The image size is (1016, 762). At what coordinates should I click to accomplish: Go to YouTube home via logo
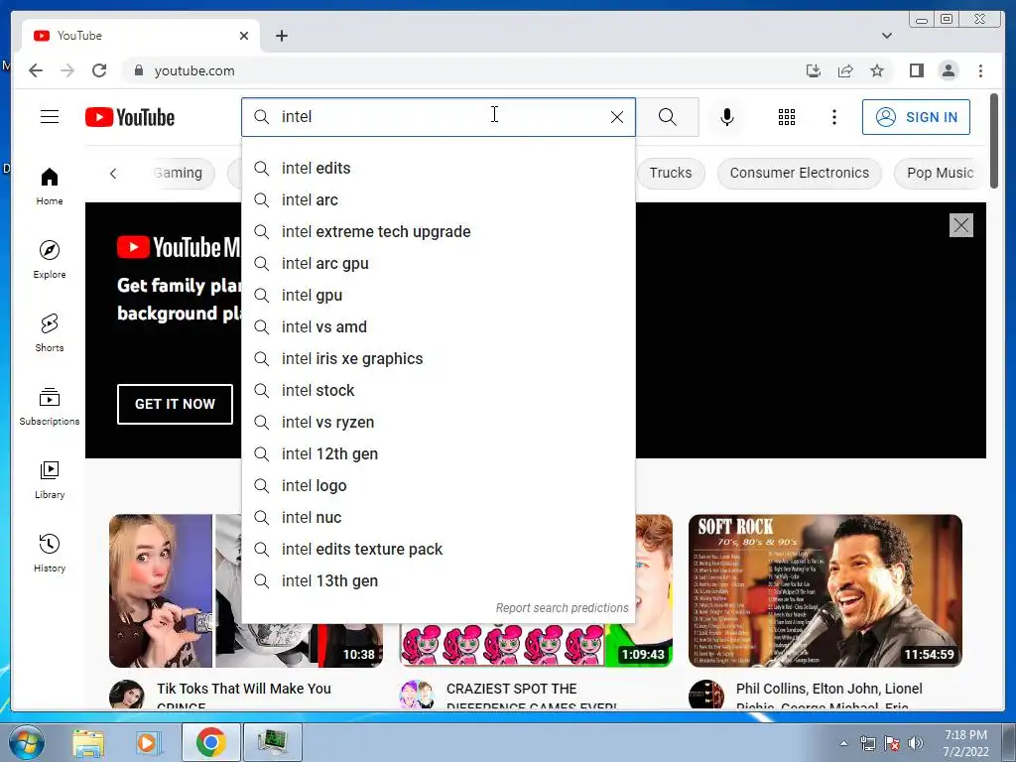point(130,117)
